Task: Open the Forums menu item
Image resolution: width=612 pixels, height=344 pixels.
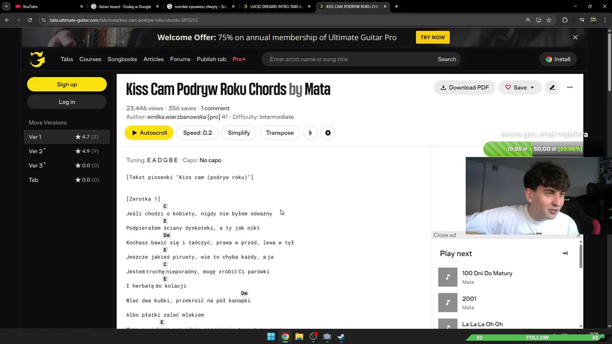Action: pos(180,59)
